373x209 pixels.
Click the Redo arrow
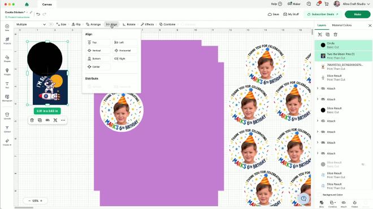point(44,14)
